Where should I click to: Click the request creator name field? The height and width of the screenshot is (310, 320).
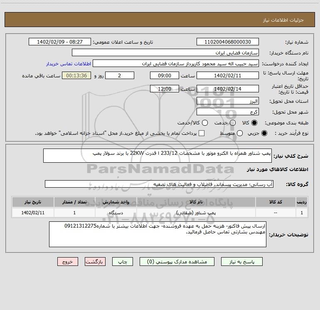[x=176, y=63]
